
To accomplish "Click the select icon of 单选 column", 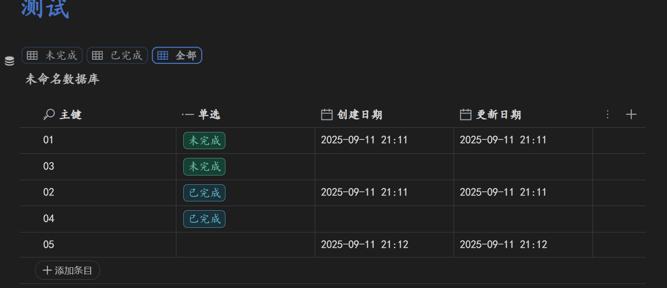I will 188,114.
